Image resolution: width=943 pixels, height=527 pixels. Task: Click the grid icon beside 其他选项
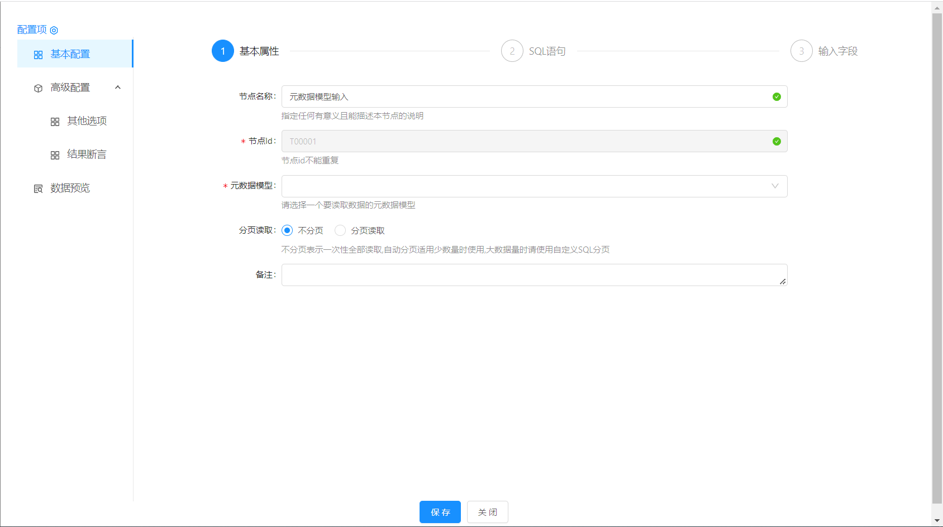click(x=55, y=122)
